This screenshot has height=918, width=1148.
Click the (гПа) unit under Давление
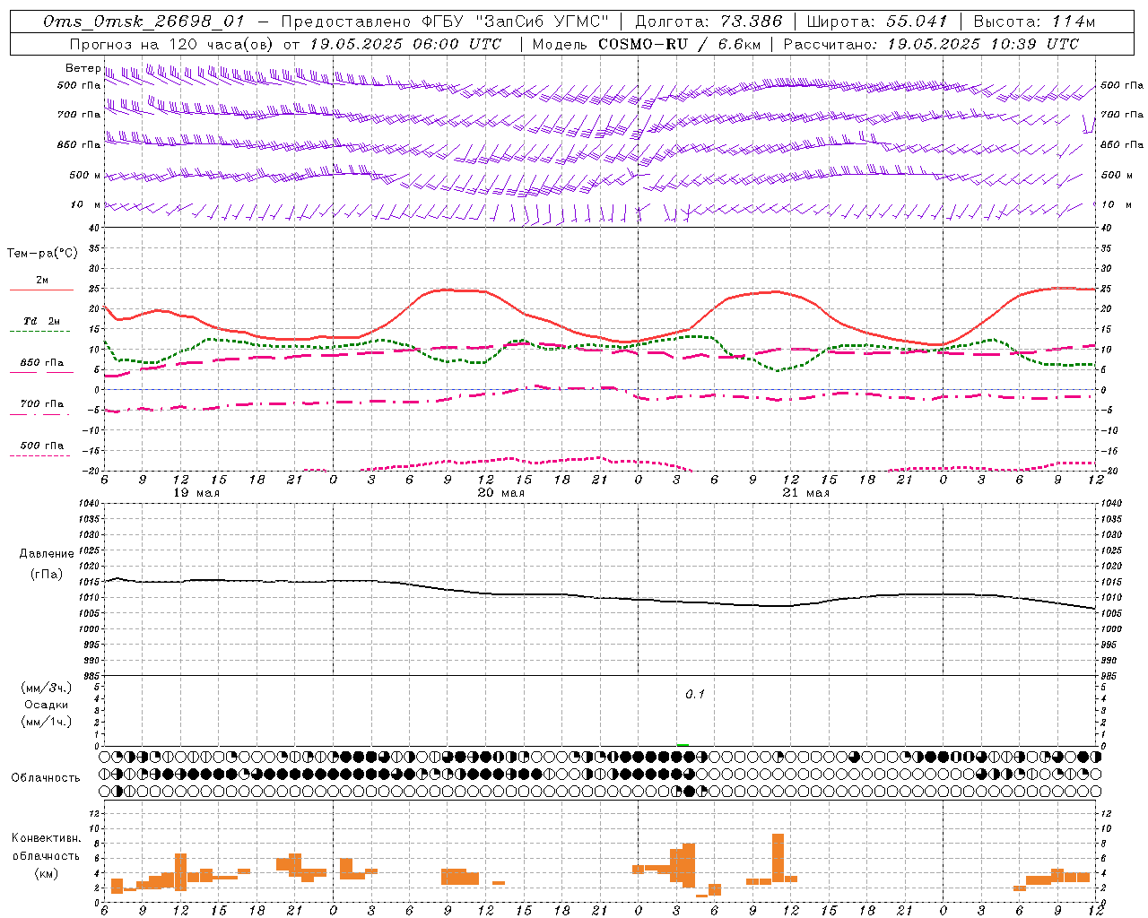47,575
